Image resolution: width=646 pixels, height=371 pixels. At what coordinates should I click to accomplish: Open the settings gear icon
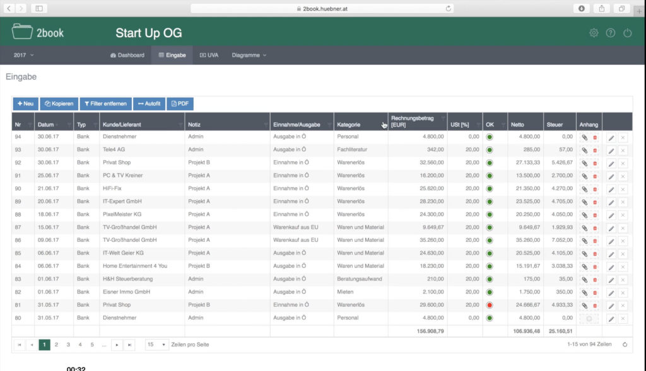(594, 33)
